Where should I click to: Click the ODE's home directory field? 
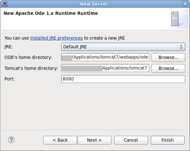(x=105, y=57)
